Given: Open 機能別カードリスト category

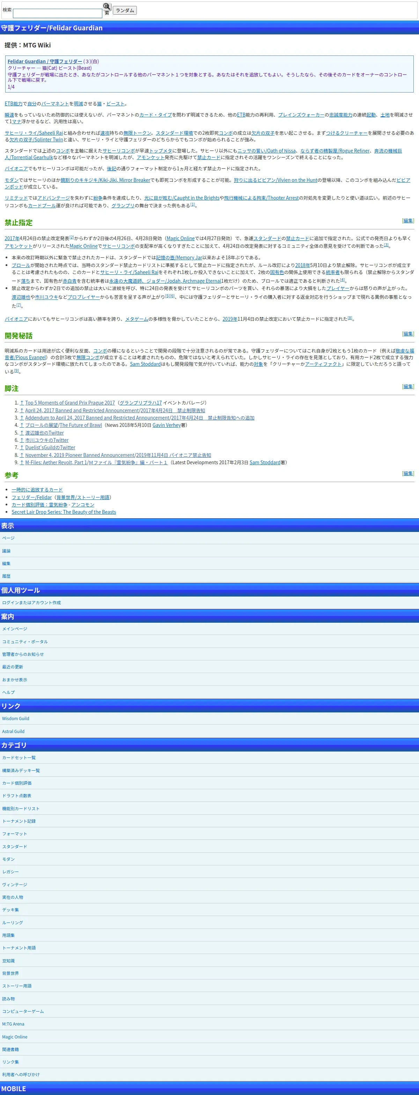Looking at the screenshot, I should coord(21,809).
